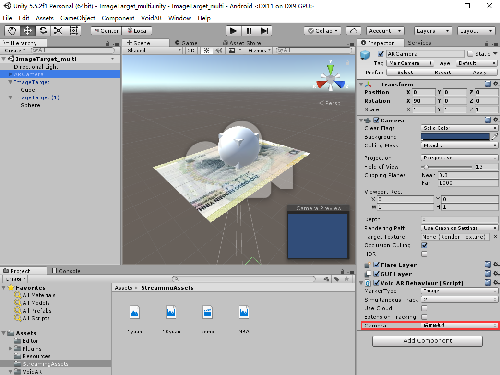
Task: Switch to the Console tab
Action: click(x=66, y=271)
